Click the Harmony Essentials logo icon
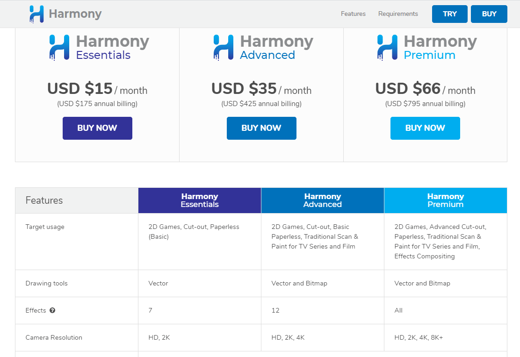 click(59, 47)
